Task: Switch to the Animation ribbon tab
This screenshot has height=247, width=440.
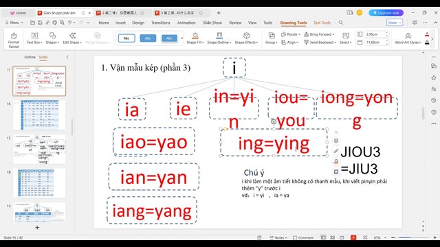Action: pos(186,23)
